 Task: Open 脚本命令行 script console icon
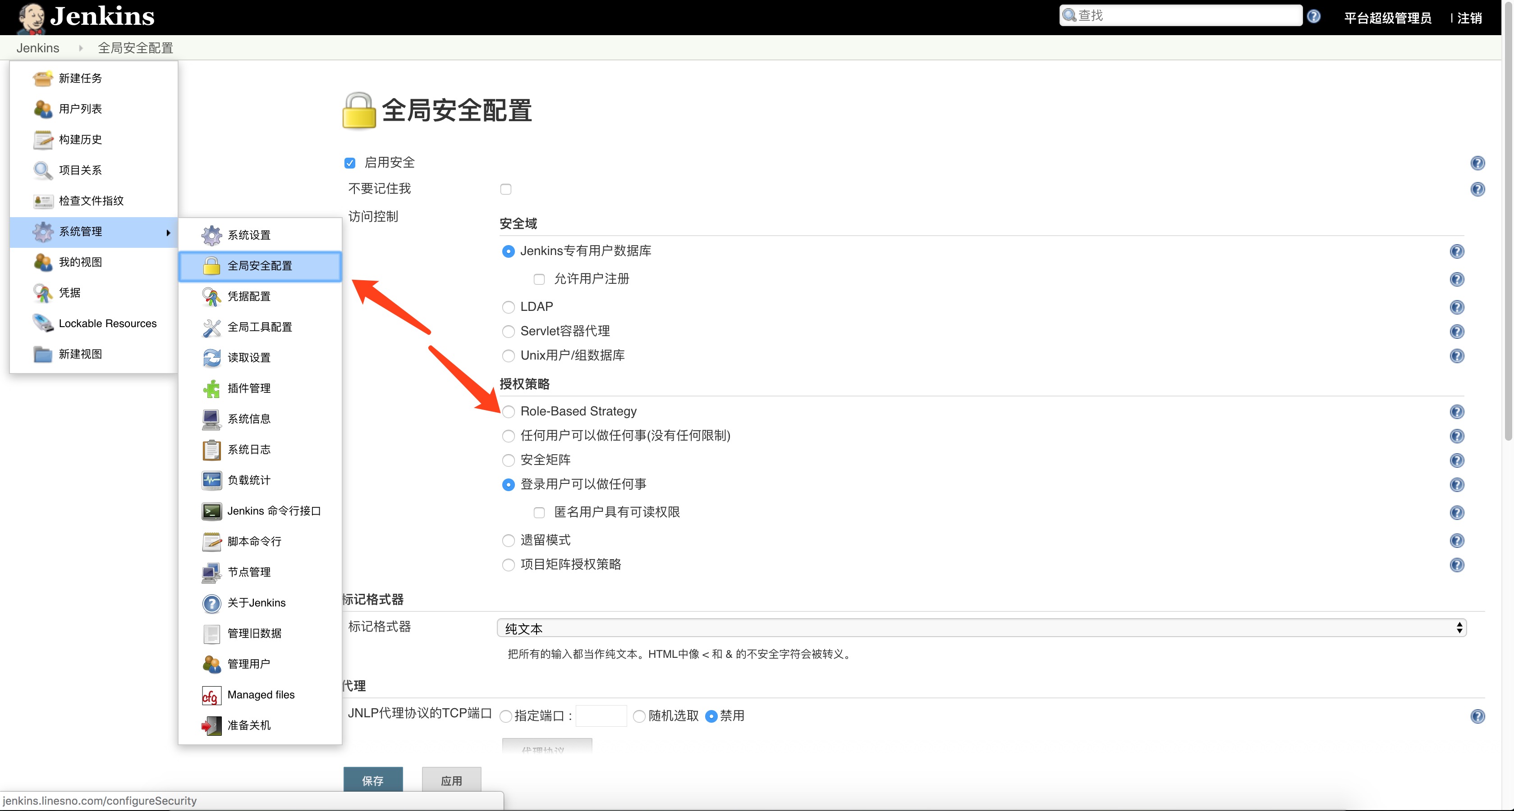pyautogui.click(x=211, y=542)
